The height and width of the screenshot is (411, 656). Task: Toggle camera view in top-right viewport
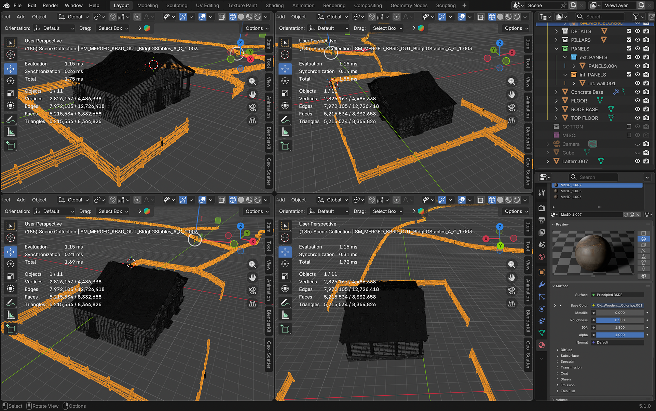coord(511,108)
